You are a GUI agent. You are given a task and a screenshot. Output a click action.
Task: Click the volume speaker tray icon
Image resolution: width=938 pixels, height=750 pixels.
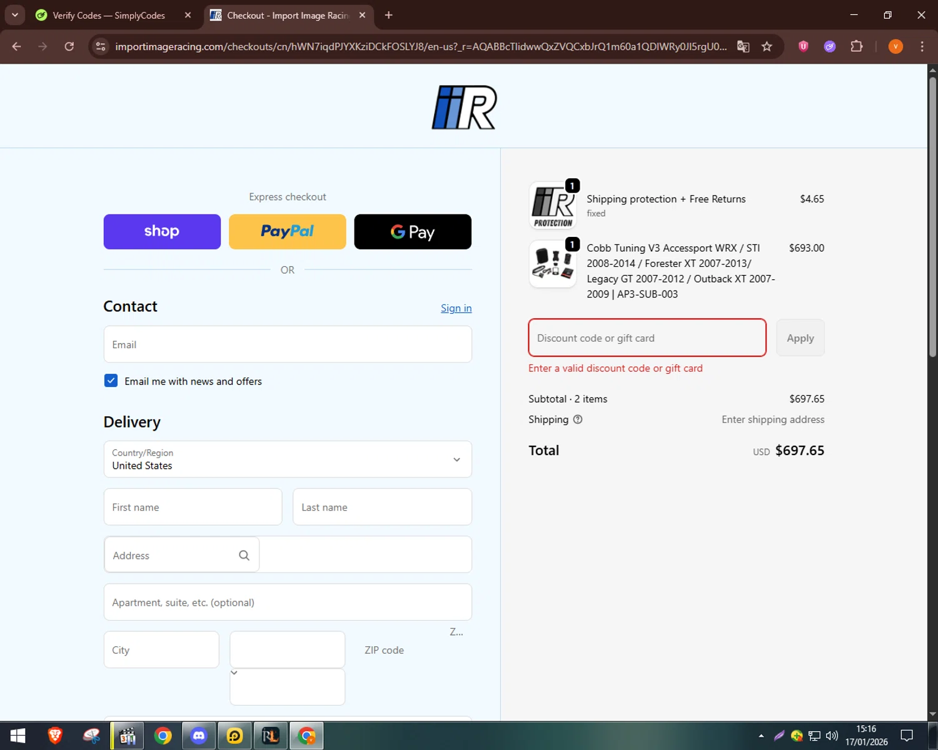(x=832, y=736)
